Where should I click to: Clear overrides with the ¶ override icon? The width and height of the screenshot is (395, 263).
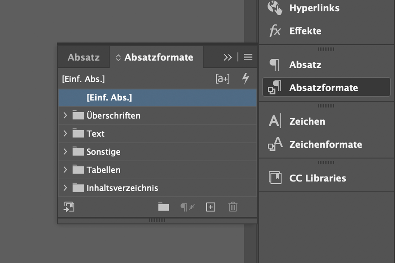[187, 207]
